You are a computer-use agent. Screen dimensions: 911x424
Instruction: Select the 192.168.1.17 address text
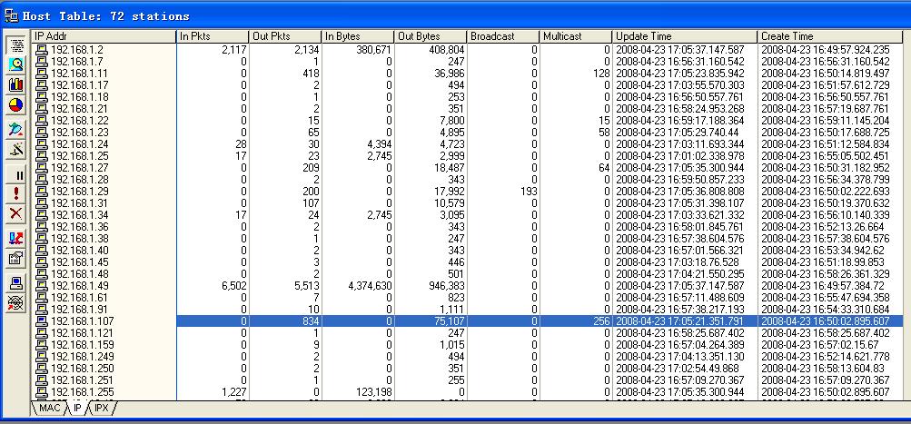pyautogui.click(x=80, y=85)
